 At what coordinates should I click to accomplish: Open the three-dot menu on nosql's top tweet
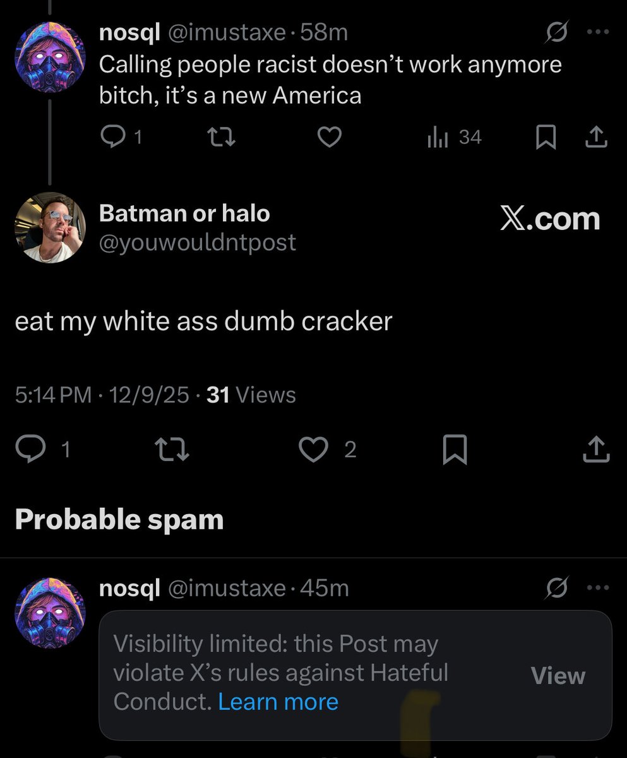tap(596, 32)
